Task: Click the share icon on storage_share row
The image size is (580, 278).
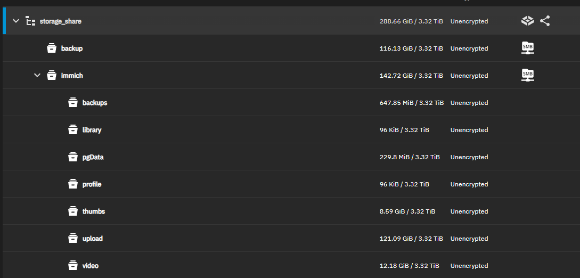Action: point(544,21)
